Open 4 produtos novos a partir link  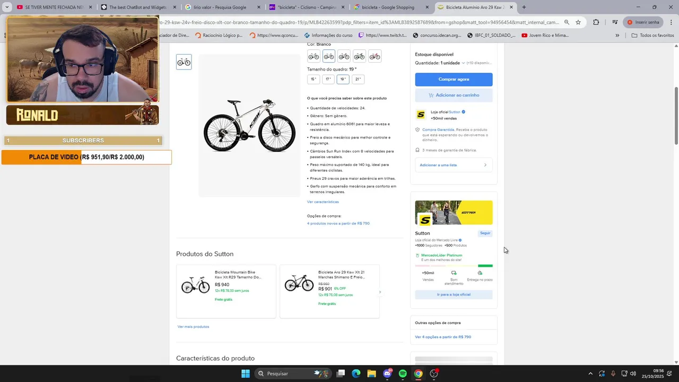(x=338, y=223)
